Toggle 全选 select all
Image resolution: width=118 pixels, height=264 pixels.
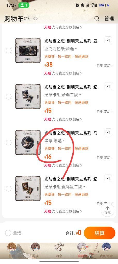[x=13, y=233]
